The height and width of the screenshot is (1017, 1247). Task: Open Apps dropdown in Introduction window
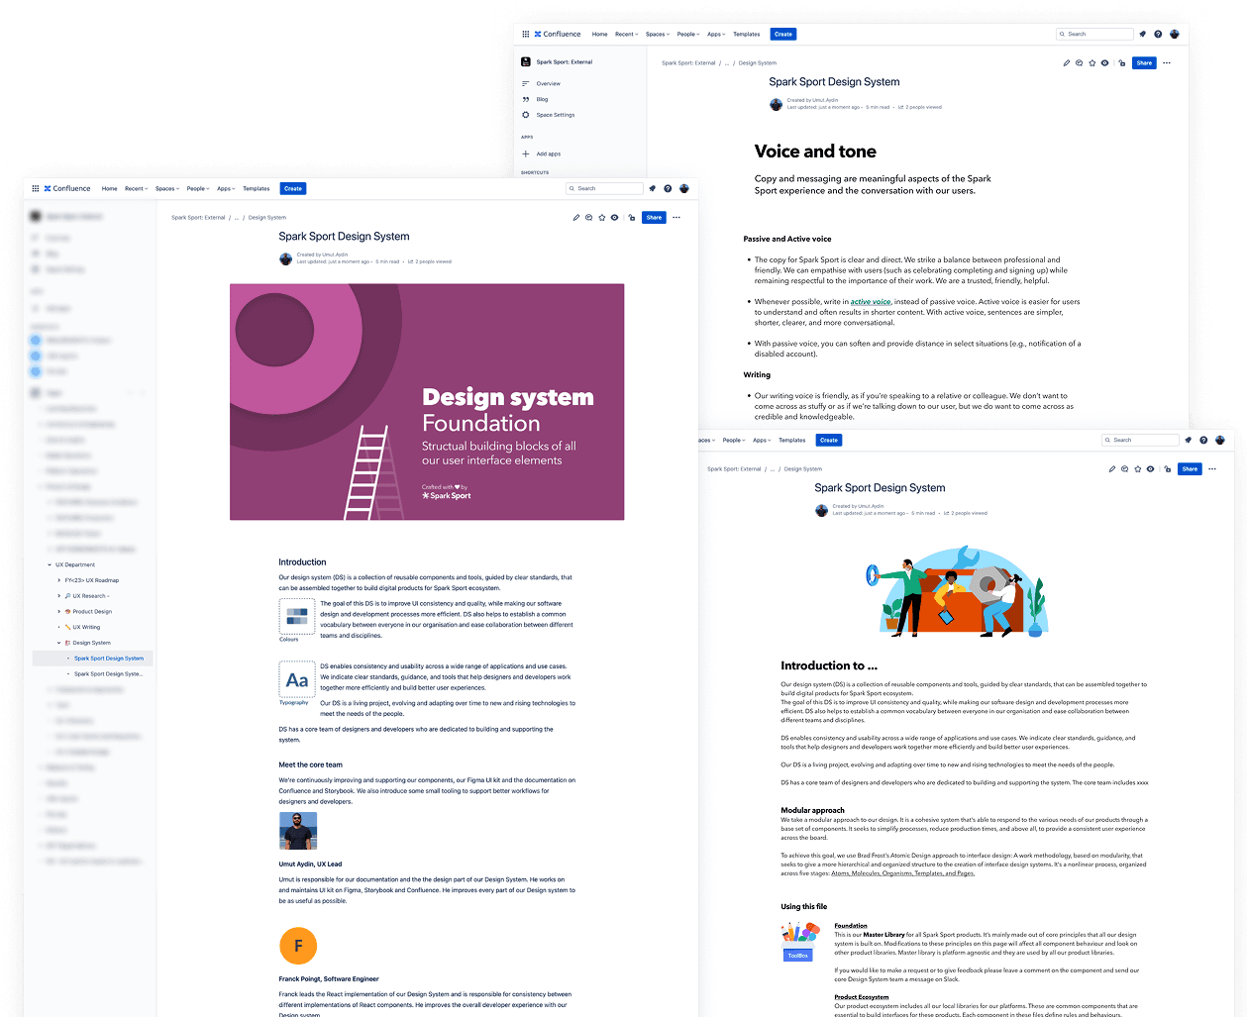(760, 440)
